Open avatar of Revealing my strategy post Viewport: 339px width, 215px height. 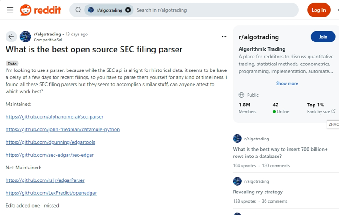pyautogui.click(x=237, y=181)
